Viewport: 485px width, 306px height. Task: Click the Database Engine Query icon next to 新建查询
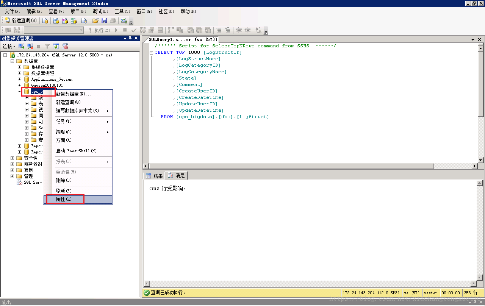tap(45, 20)
